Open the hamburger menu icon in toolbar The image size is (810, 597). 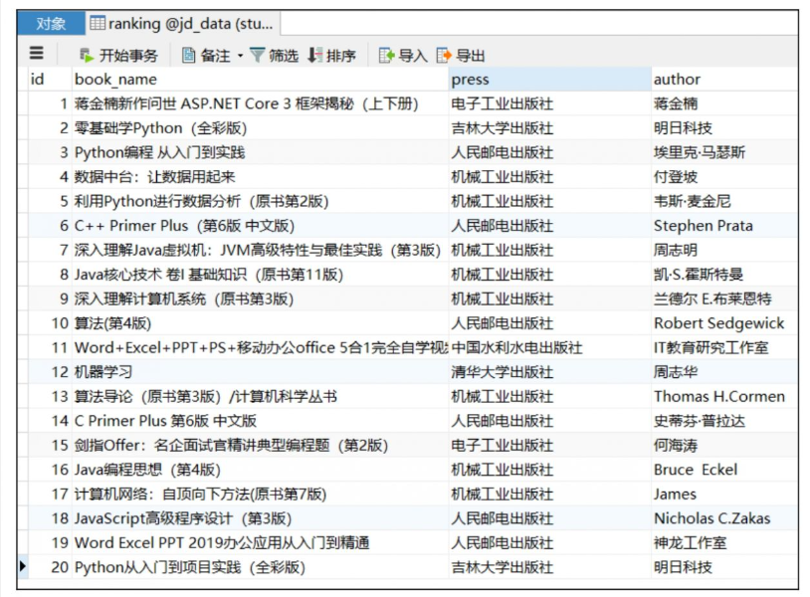(37, 53)
